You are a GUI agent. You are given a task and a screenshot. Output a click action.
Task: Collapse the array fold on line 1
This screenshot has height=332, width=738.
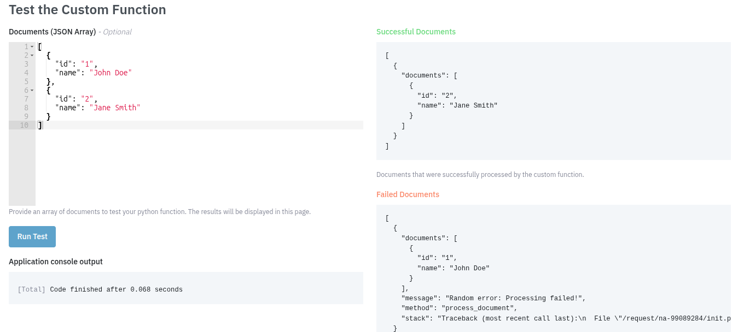(32, 46)
